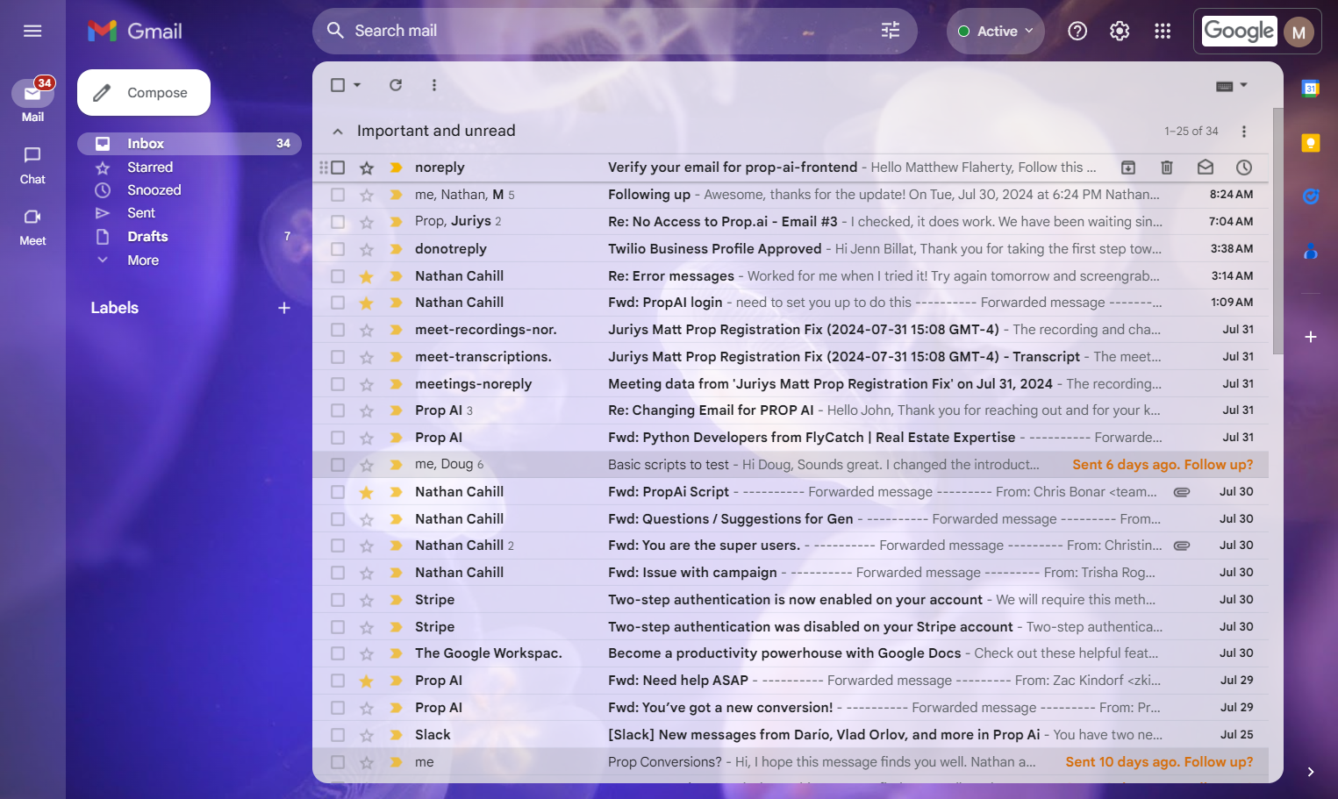The width and height of the screenshot is (1338, 799).
Task: Click the inbox vertical scrollbar
Action: [1277, 231]
